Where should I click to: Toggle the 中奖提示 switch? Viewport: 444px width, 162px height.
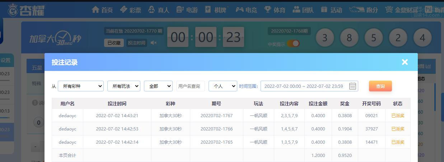pyautogui.click(x=293, y=44)
